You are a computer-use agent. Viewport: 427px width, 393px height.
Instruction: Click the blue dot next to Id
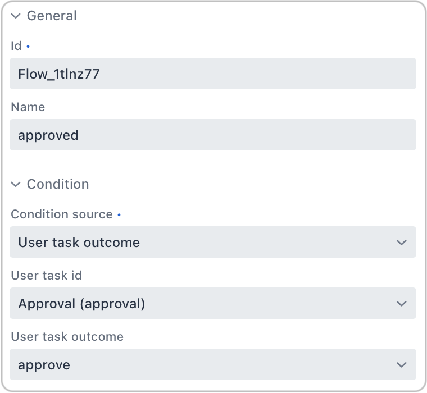[x=28, y=47]
